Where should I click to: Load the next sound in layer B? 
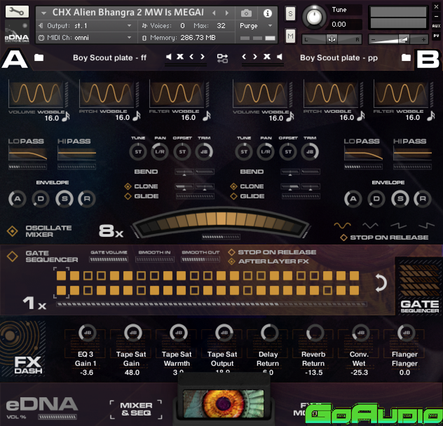255,57
